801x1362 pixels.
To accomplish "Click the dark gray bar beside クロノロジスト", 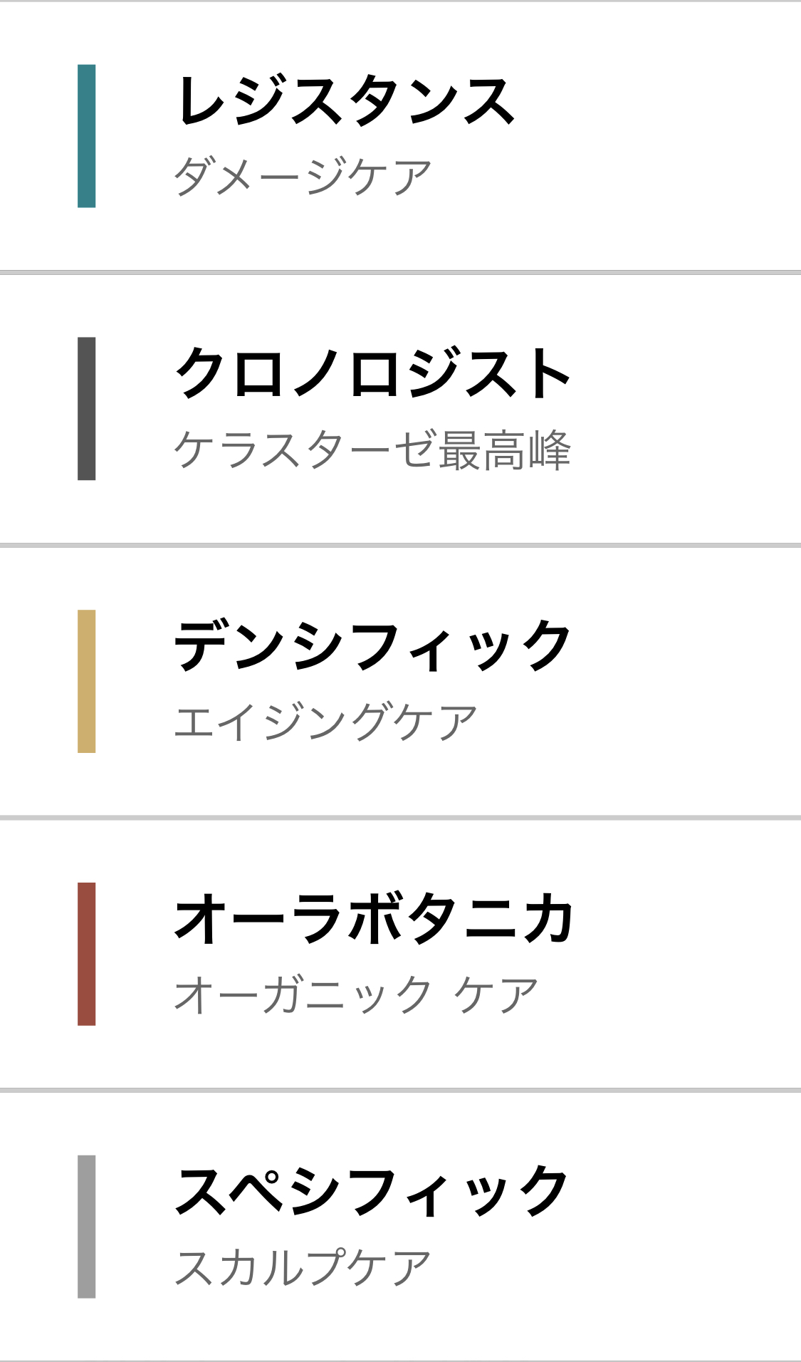I will [86, 408].
